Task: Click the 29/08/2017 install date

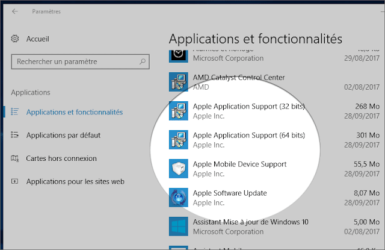Action: tap(362, 58)
